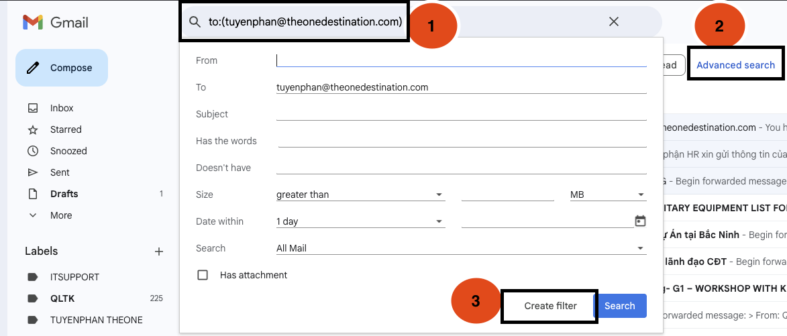Expand the All Mail search dropdown

pos(460,248)
